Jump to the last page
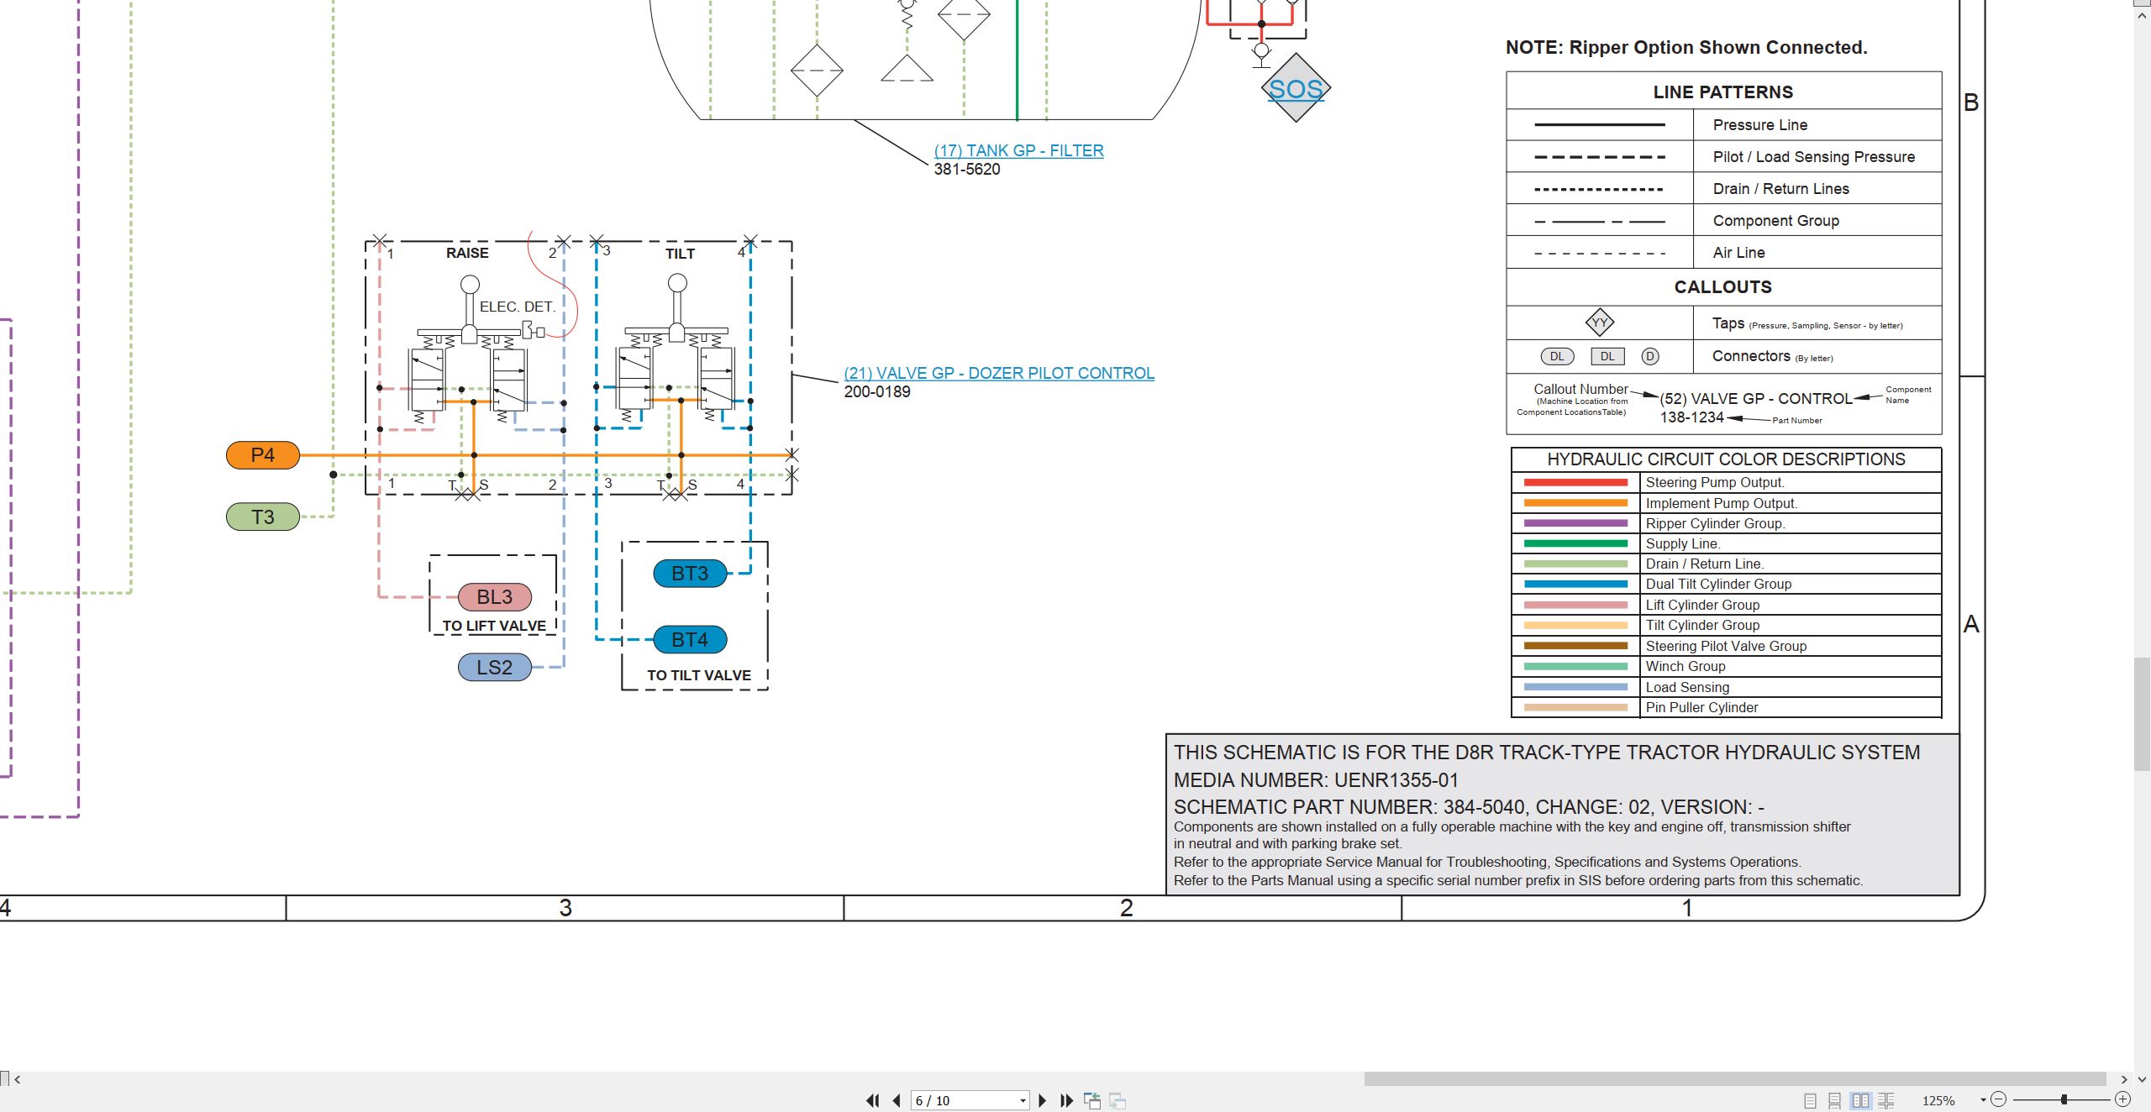 [1066, 1100]
